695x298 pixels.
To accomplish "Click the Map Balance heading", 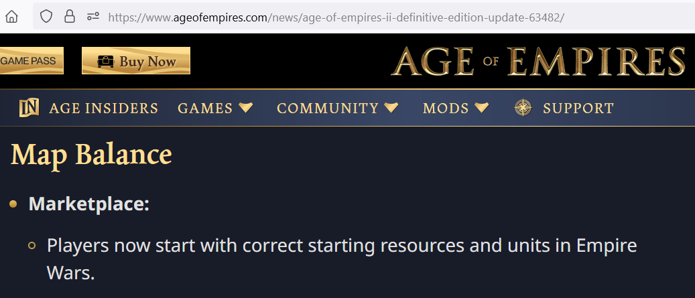I will [91, 155].
